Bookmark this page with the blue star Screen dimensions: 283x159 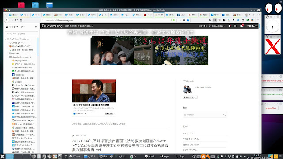point(188,20)
